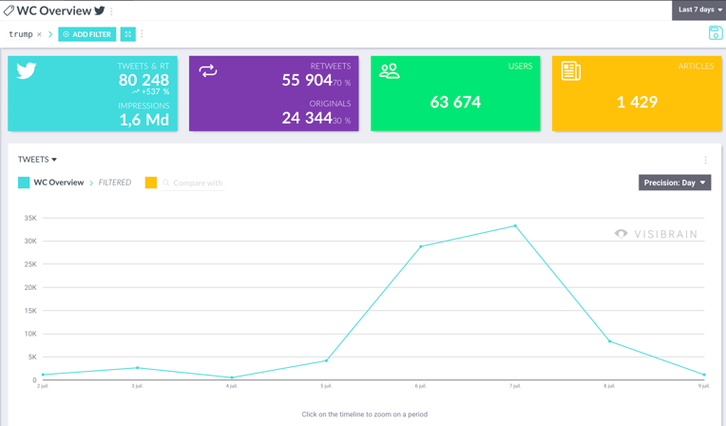The image size is (726, 426).
Task: Click the 2 juil. data point
Action: click(x=43, y=375)
